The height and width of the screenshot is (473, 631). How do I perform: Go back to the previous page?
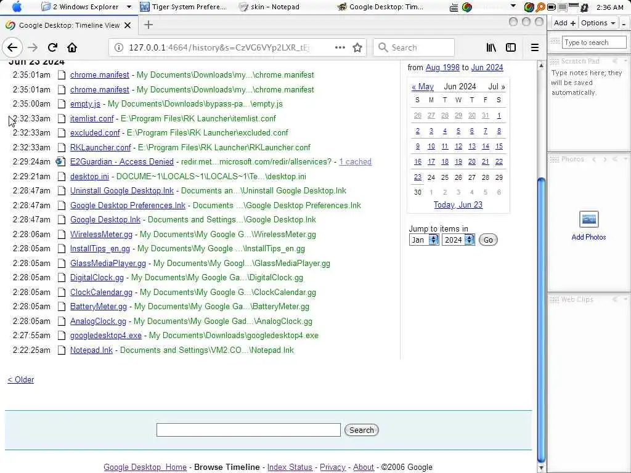pos(12,47)
